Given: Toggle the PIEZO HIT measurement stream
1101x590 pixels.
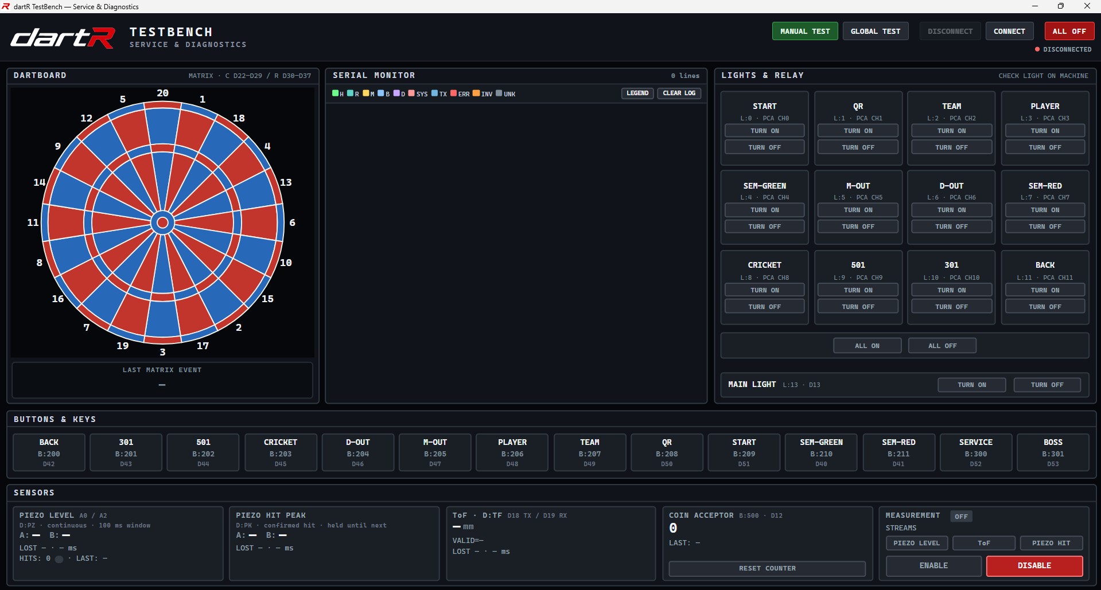Looking at the screenshot, I should (1052, 543).
